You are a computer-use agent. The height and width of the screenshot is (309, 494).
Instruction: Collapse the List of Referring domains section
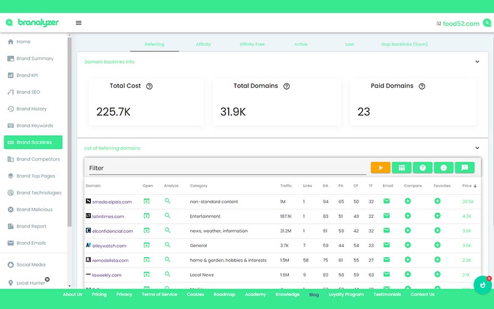click(477, 148)
